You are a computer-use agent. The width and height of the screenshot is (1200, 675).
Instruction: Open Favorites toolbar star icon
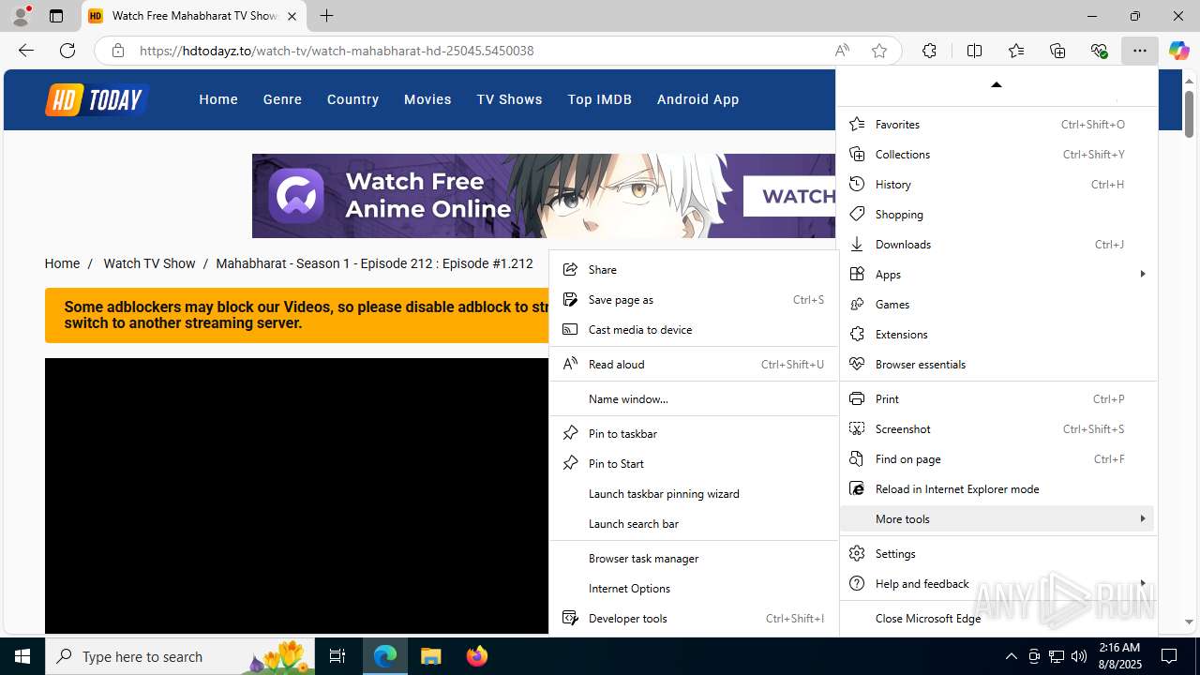pyautogui.click(x=1016, y=51)
